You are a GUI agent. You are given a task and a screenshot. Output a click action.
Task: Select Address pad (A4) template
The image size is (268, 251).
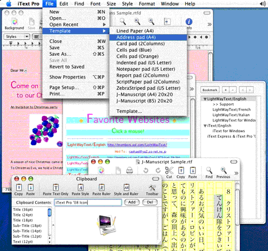(x=148, y=37)
